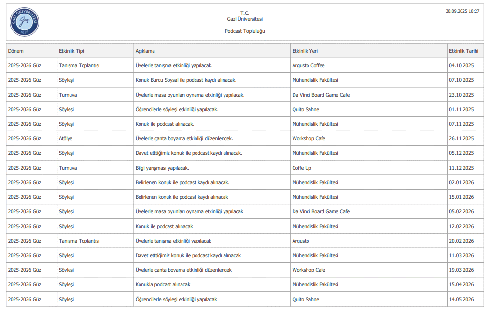This screenshot has height=315, width=490.
Task: Click the Konuk Burcu Soysal description cell
Action: click(x=185, y=80)
